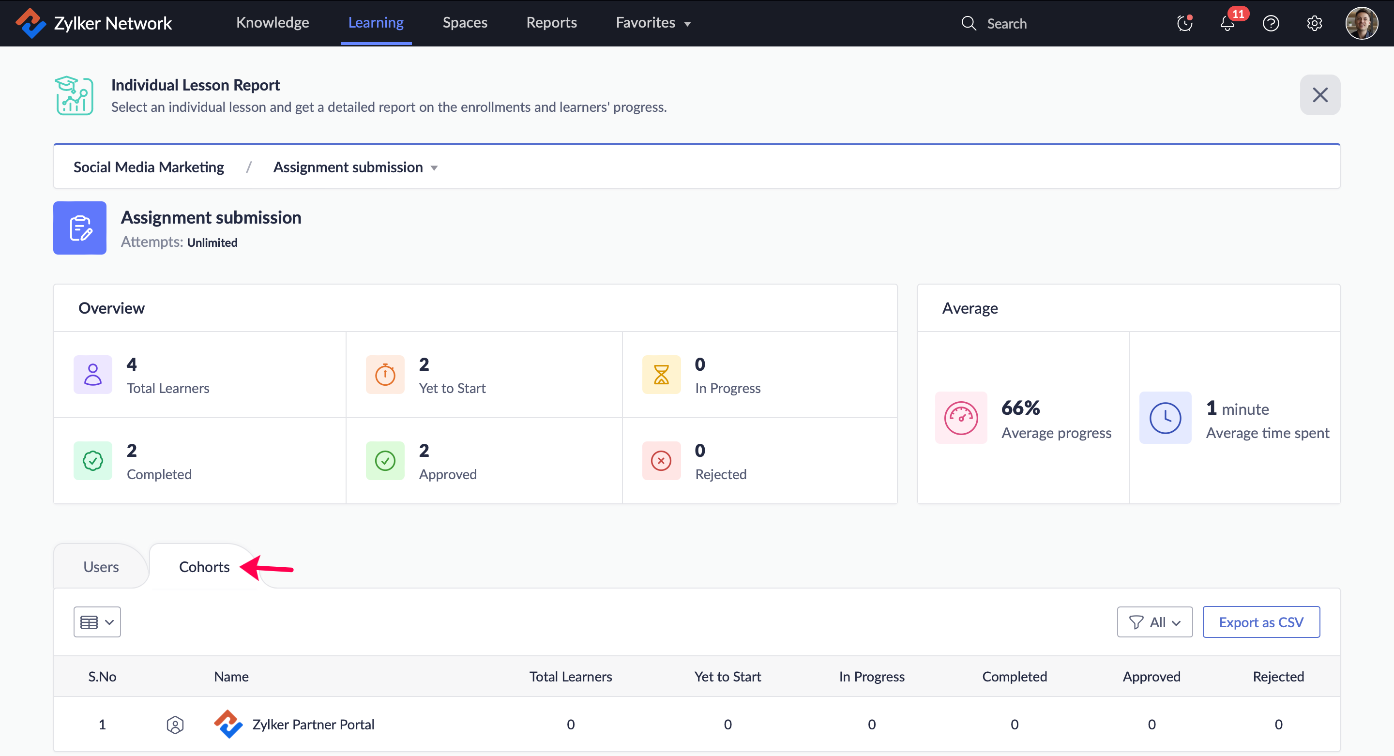Click the Total Learners person icon

(x=92, y=374)
